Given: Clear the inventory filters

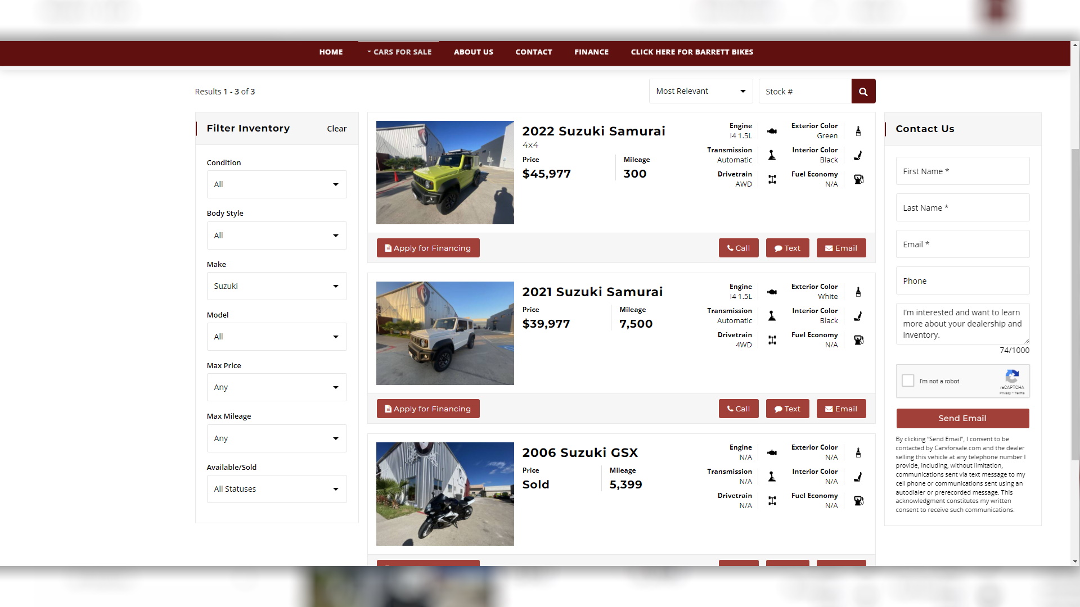Looking at the screenshot, I should tap(336, 129).
